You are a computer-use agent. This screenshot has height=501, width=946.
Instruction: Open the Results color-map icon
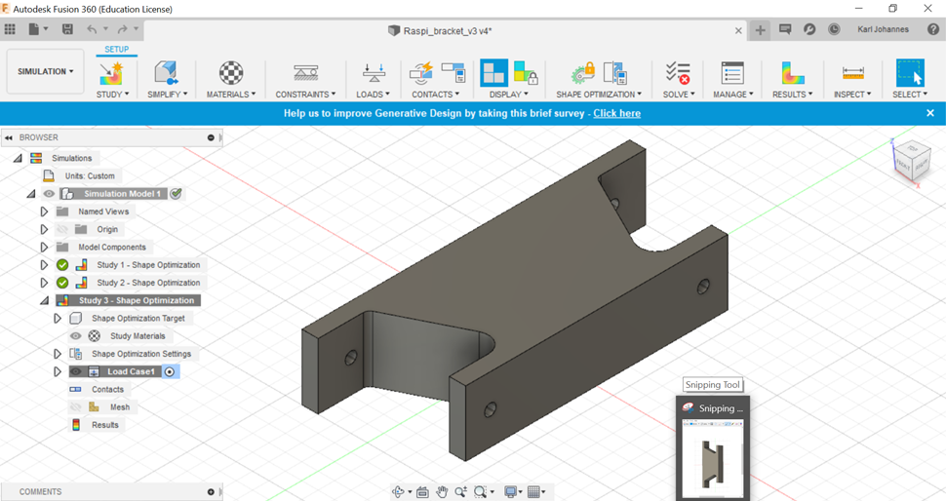[x=792, y=73]
